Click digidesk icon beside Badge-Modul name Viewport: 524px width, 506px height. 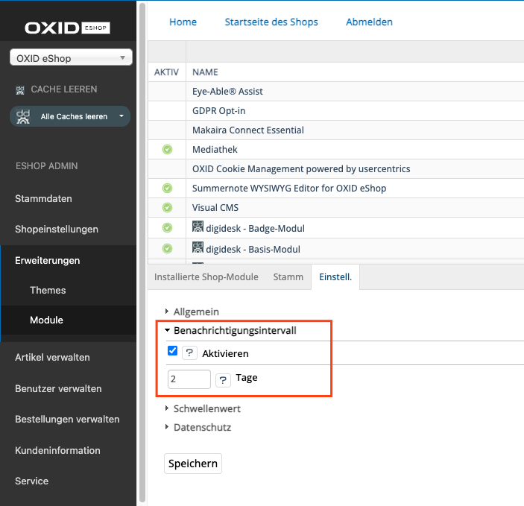(x=198, y=228)
